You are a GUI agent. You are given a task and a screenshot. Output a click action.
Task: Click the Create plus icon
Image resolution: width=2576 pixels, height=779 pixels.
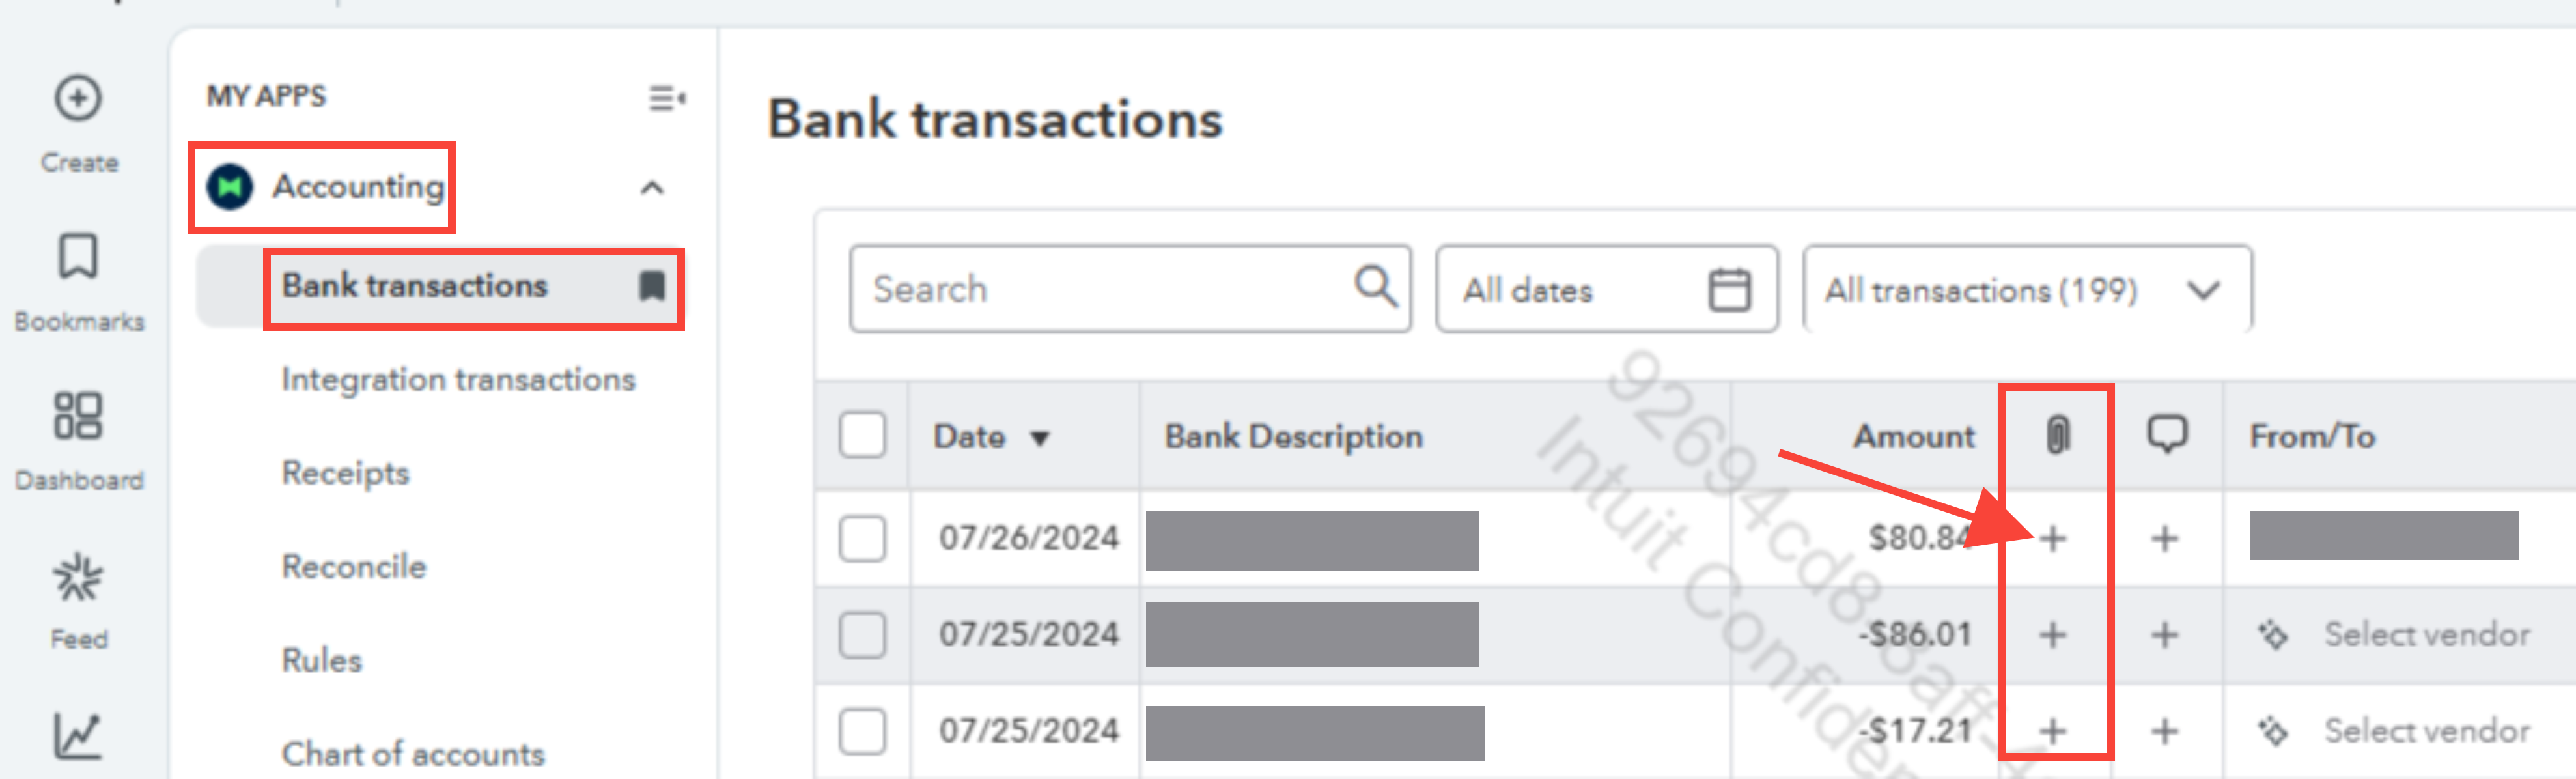pyautogui.click(x=78, y=99)
